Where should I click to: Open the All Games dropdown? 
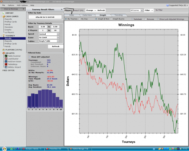[x=136, y=10]
